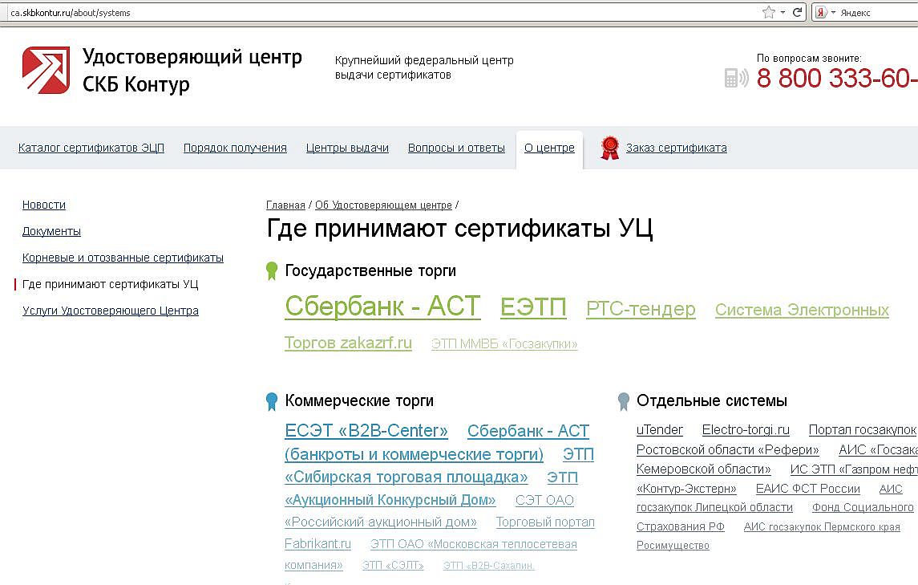Click the SKB Kontur red arrow logo
918x585 pixels.
[46, 71]
